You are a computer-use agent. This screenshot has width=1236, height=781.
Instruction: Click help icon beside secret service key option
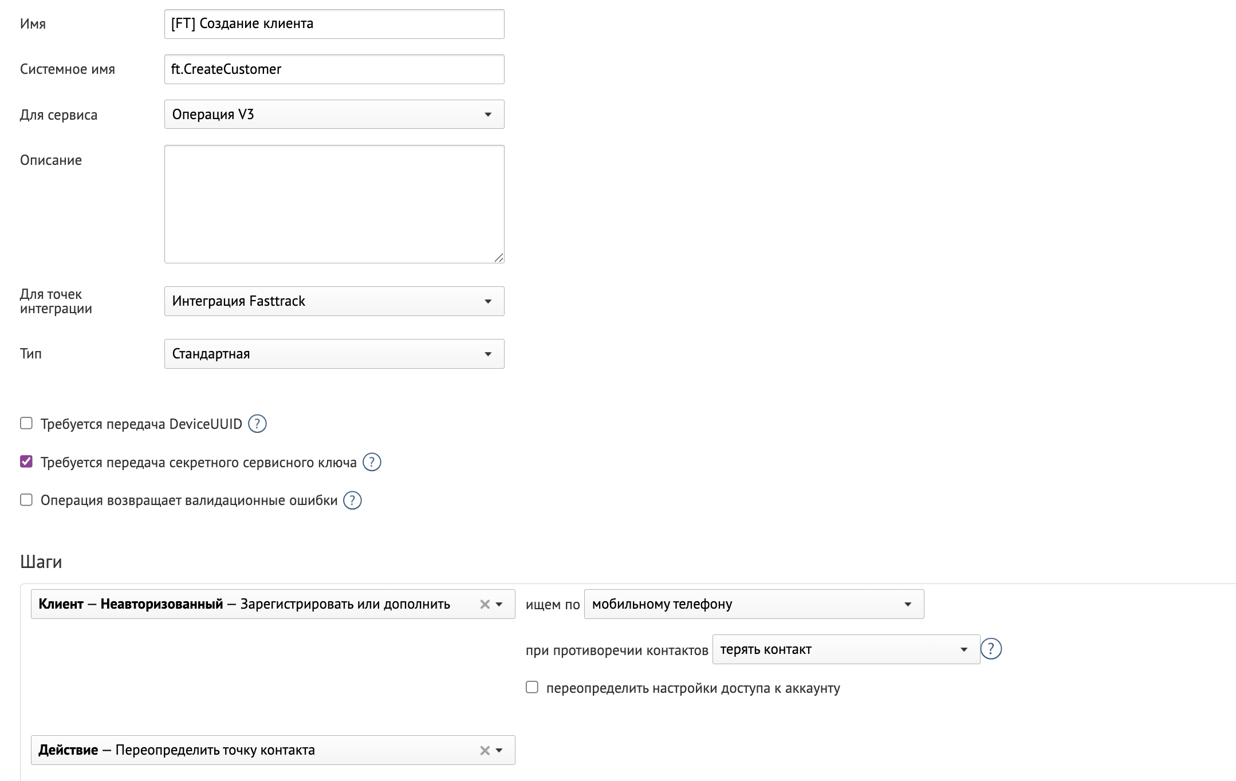click(x=372, y=462)
